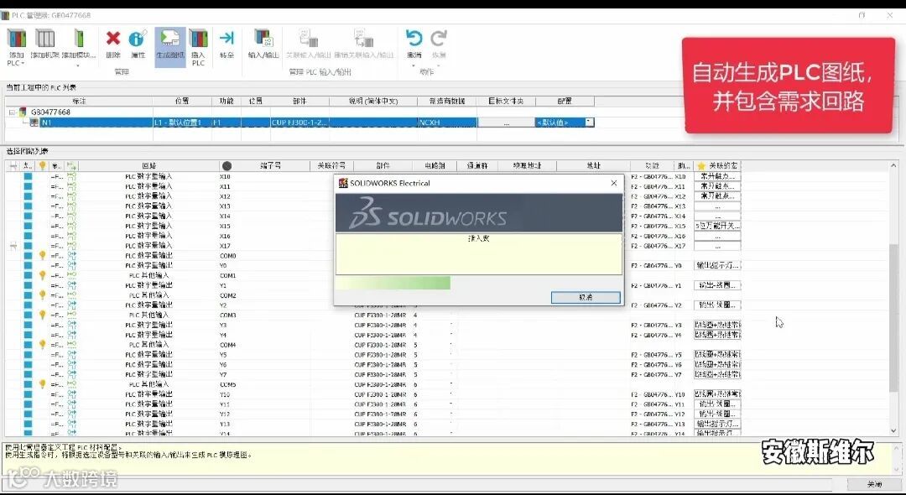This screenshot has height=495, width=906.
Task: Open the 添加 PLC dropdown arrow
Action: pos(23,64)
